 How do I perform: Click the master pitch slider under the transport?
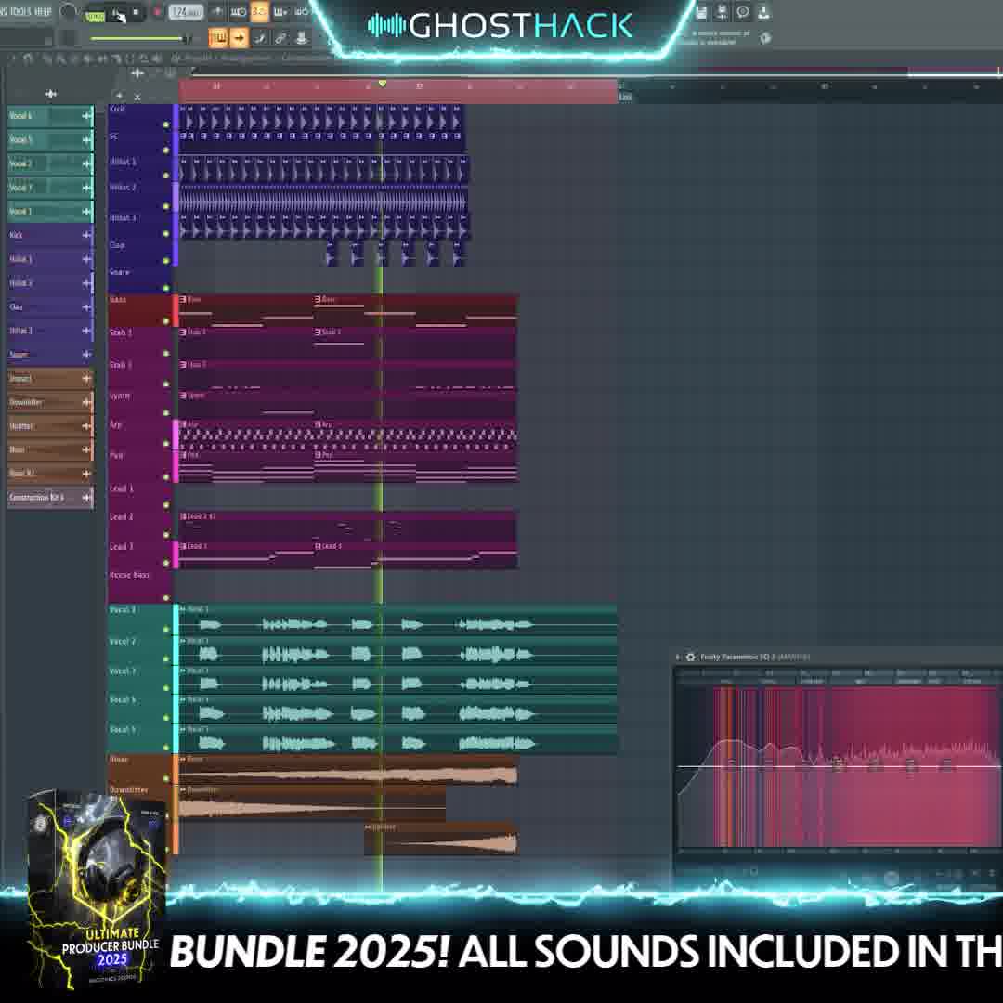tap(138, 39)
